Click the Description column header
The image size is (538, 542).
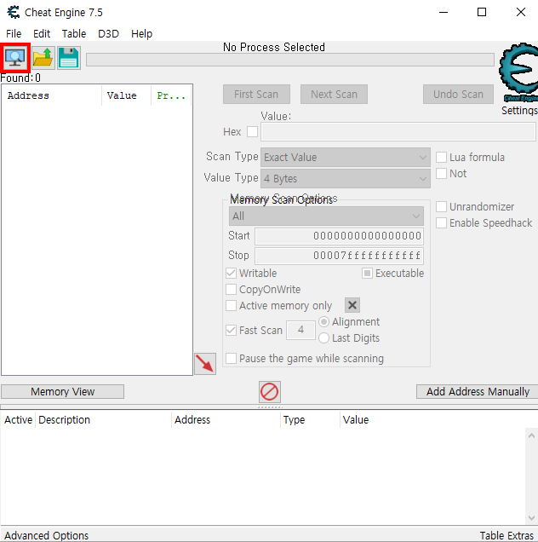click(x=103, y=419)
